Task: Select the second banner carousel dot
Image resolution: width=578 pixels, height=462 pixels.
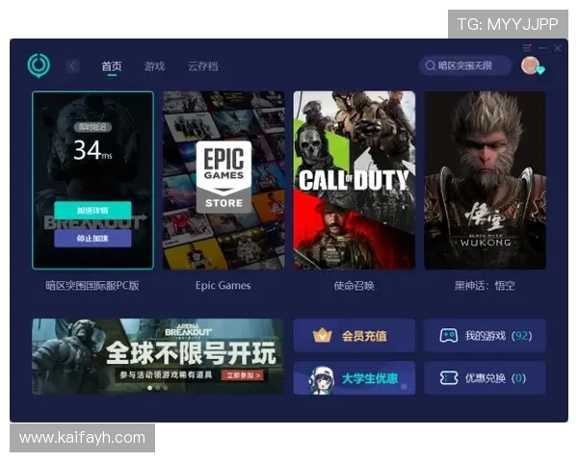Action: (x=157, y=388)
